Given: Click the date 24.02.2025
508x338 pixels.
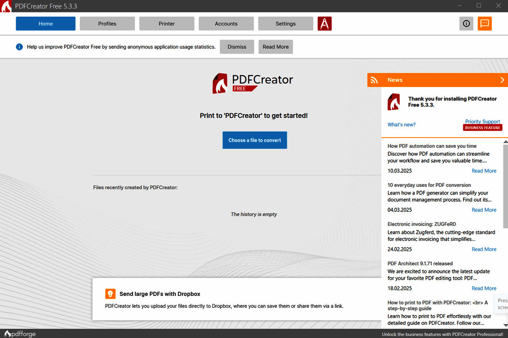Looking at the screenshot, I should [399, 249].
